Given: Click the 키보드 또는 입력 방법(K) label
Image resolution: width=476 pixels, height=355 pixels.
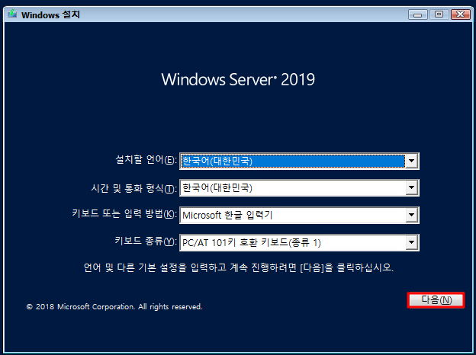Looking at the screenshot, I should (124, 214).
